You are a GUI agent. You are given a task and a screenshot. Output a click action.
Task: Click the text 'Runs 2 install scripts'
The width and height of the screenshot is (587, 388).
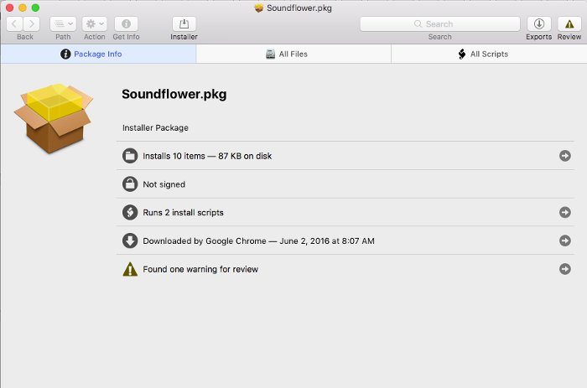click(183, 213)
